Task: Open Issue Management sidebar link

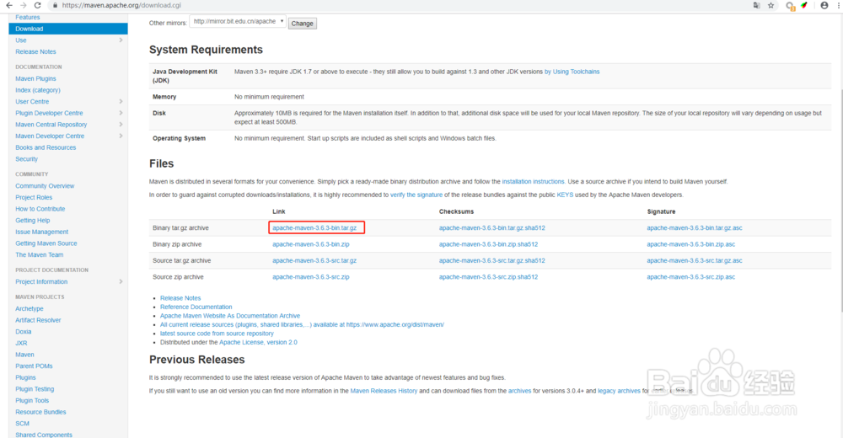Action: 42,232
